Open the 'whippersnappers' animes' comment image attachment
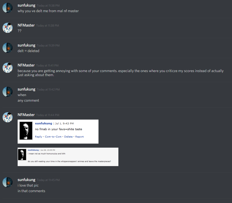Viewport: 232px width, 203px height. (68, 157)
